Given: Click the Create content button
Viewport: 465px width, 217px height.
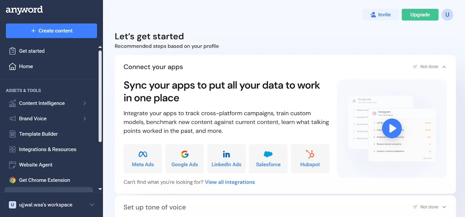Looking at the screenshot, I should [x=51, y=31].
